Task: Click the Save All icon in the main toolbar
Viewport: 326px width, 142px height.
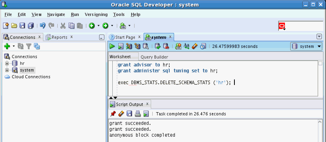Action: point(31,26)
